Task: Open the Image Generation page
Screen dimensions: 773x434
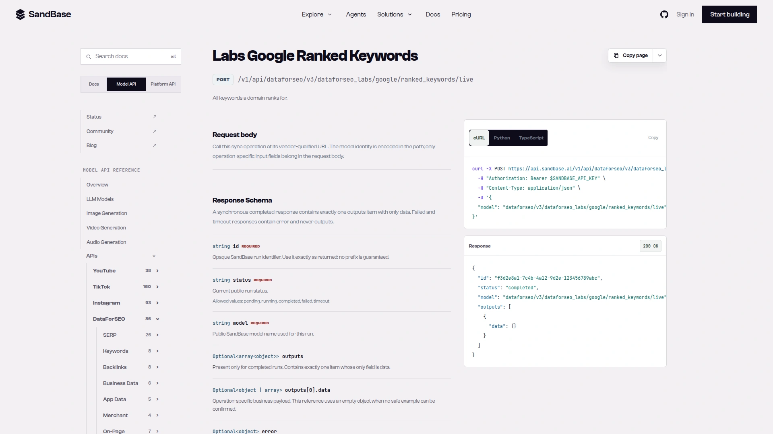Action: (107, 213)
